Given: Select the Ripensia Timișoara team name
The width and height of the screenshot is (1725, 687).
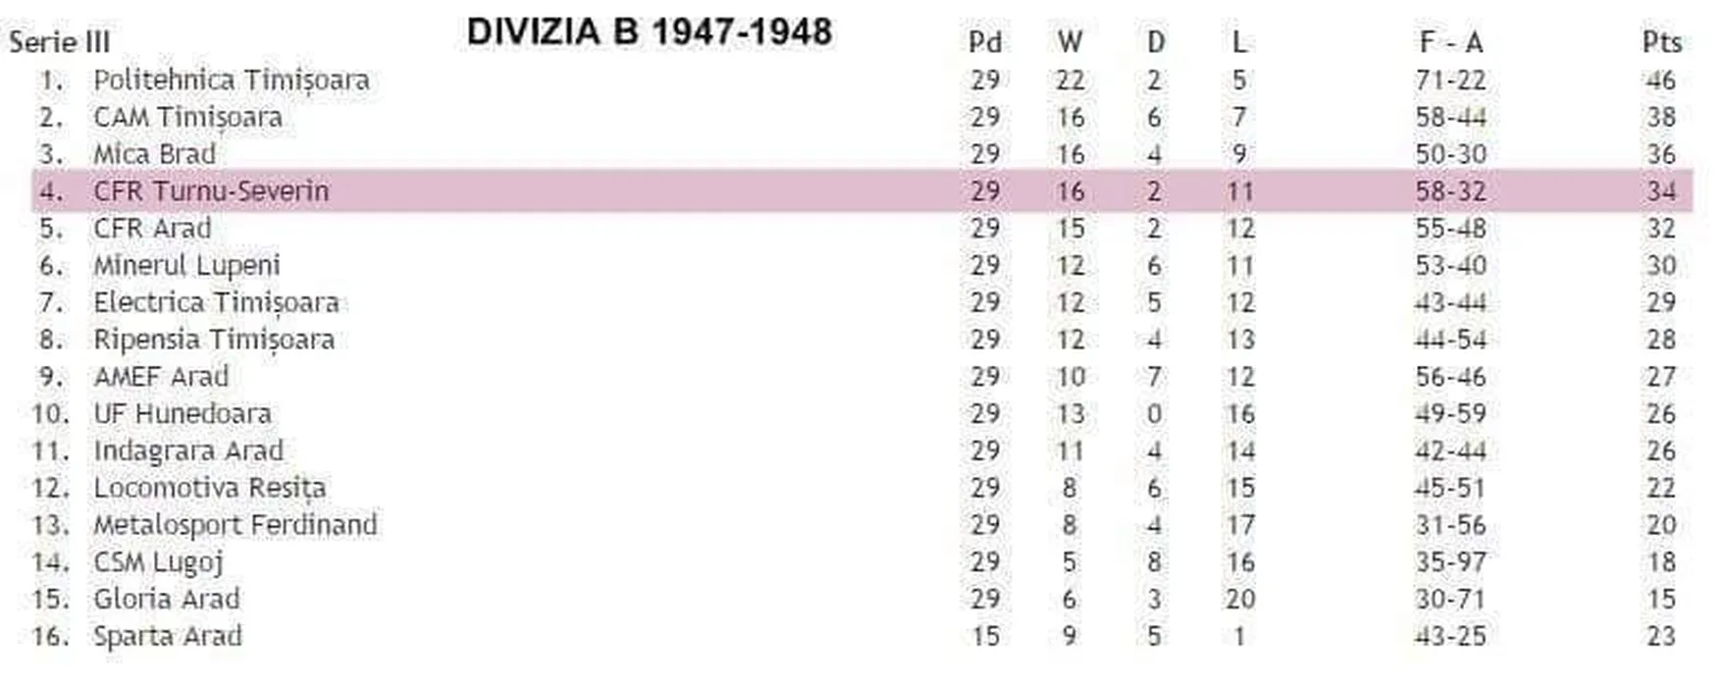Looking at the screenshot, I should [x=214, y=340].
